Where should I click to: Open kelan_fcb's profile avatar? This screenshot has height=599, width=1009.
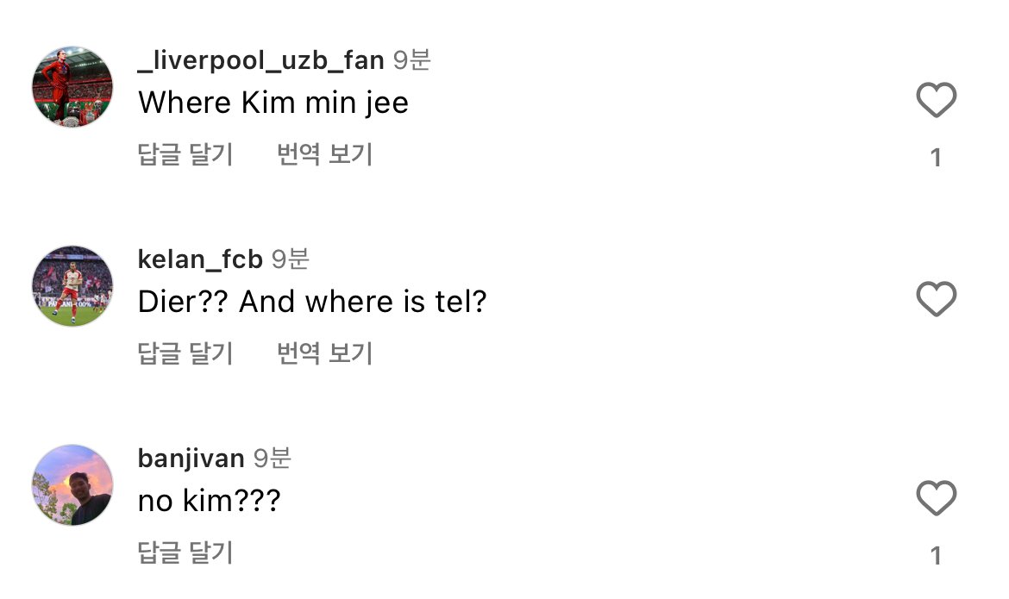(x=72, y=286)
